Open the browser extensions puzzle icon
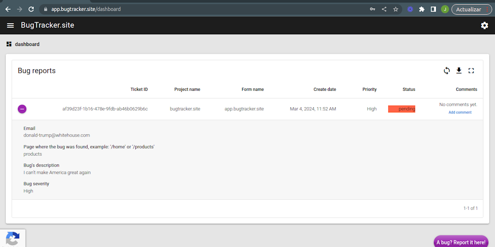 (x=422, y=9)
